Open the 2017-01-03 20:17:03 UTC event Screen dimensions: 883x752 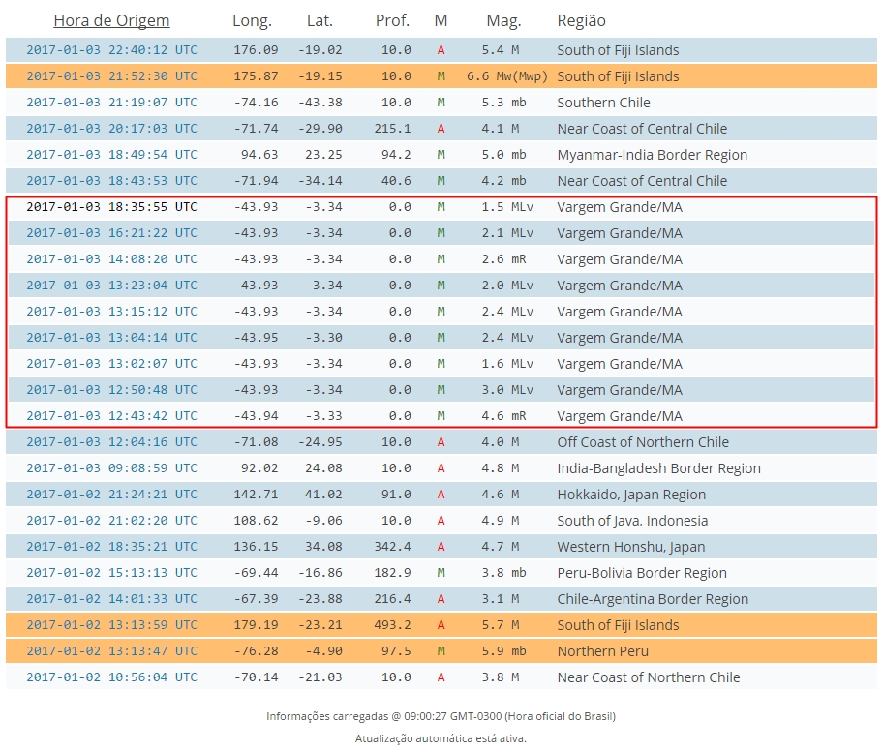pos(111,129)
